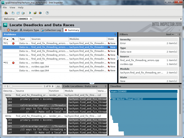Click the books icon in the toolbar
Image resolution: width=184 pixels, height=138 pixels.
coord(6,13)
